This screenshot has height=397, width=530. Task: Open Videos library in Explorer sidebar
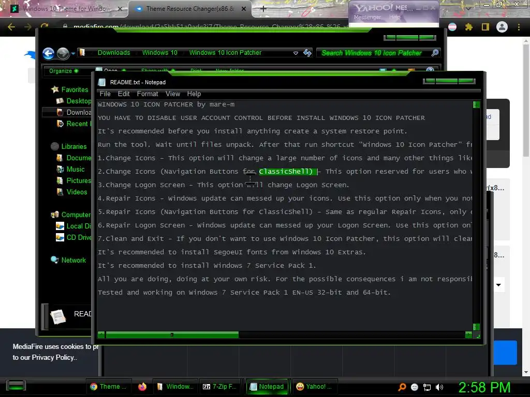click(72, 192)
